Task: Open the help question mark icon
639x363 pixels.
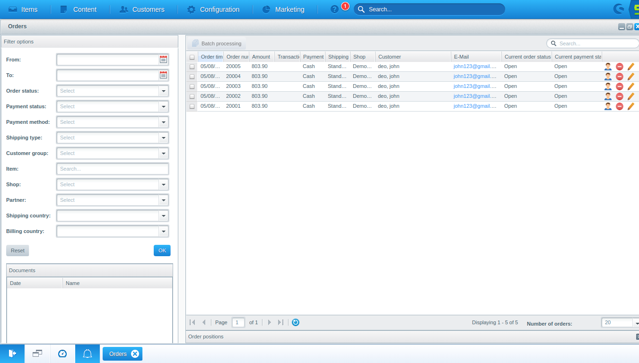Action: click(334, 9)
